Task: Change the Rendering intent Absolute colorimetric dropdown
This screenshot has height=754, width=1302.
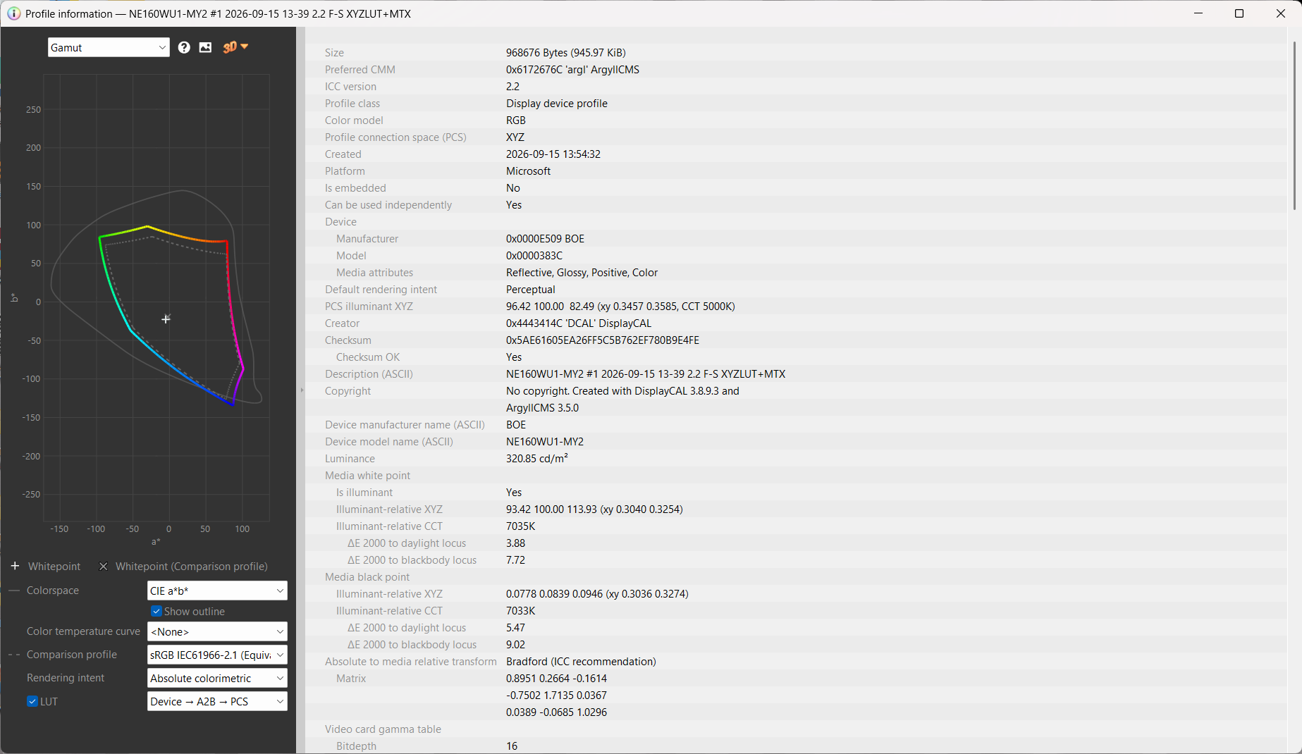Action: tap(217, 678)
